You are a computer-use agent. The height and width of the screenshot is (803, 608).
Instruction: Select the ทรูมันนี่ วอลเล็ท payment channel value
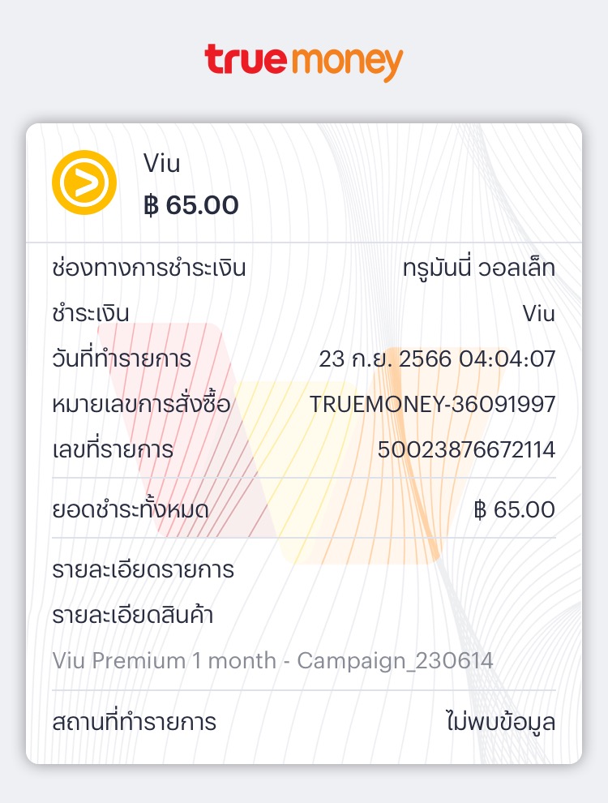478,268
